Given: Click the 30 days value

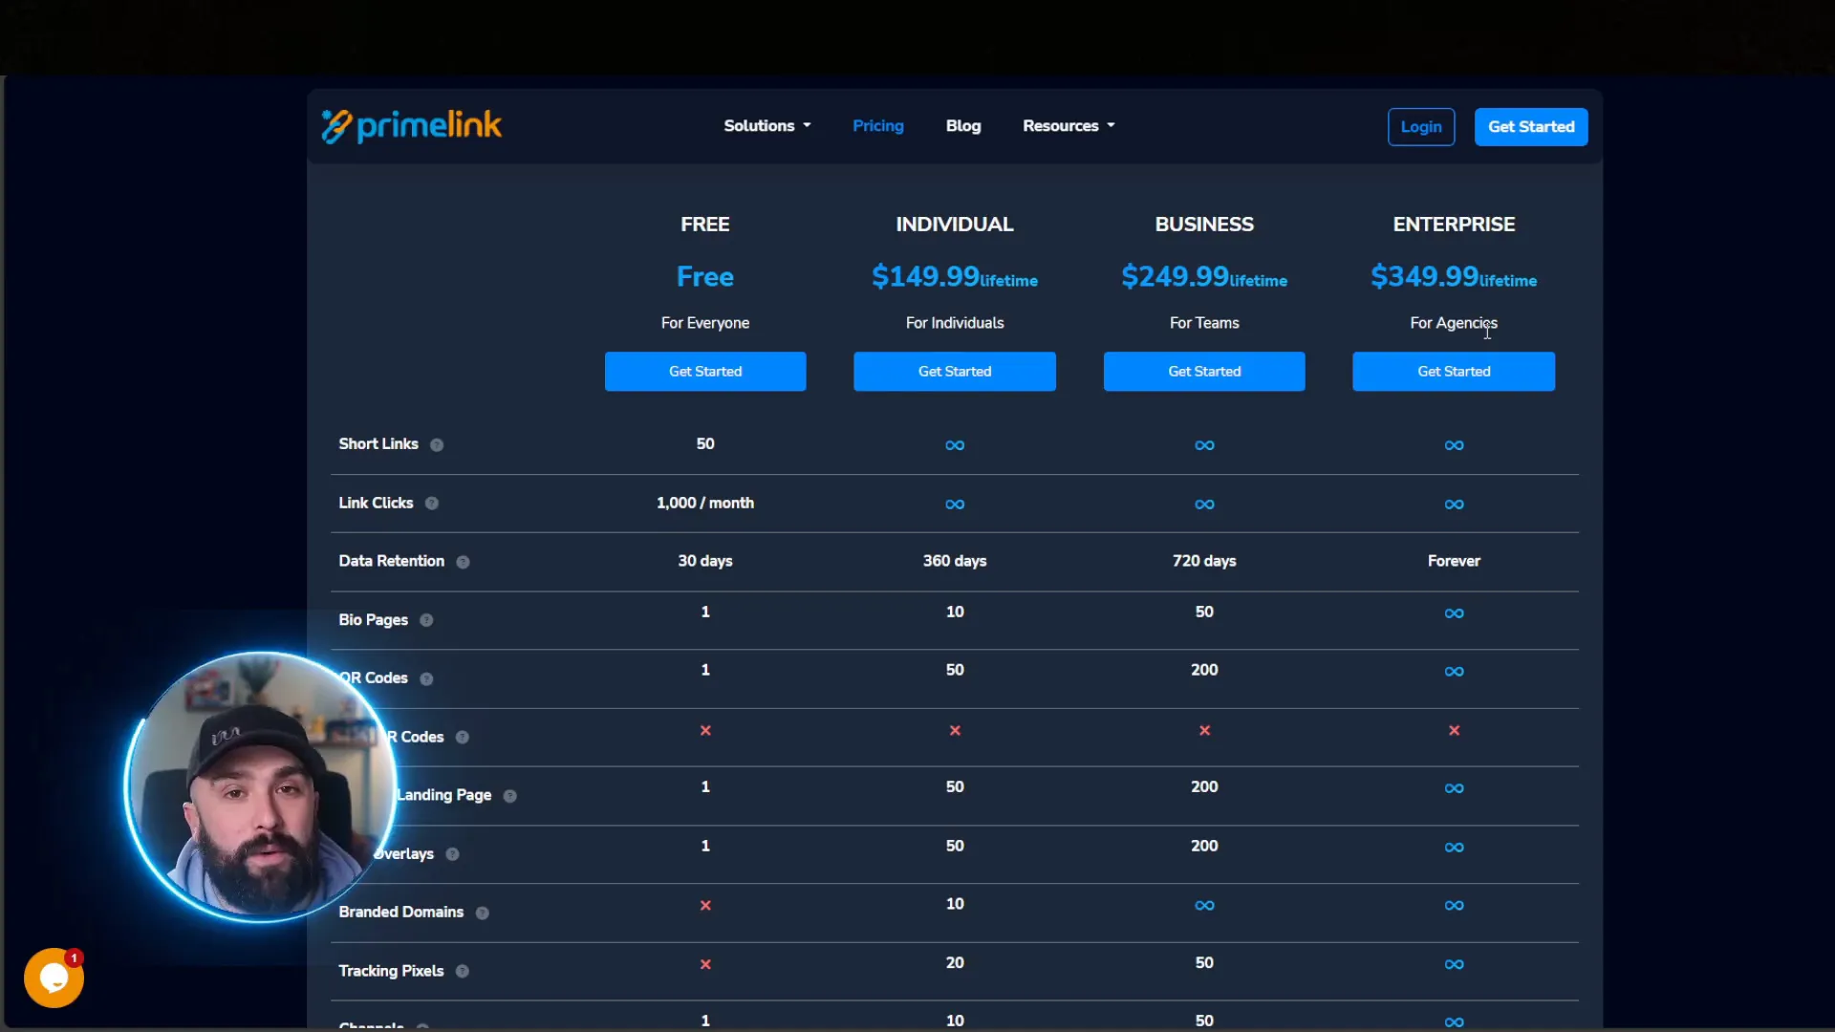Looking at the screenshot, I should [x=705, y=561].
